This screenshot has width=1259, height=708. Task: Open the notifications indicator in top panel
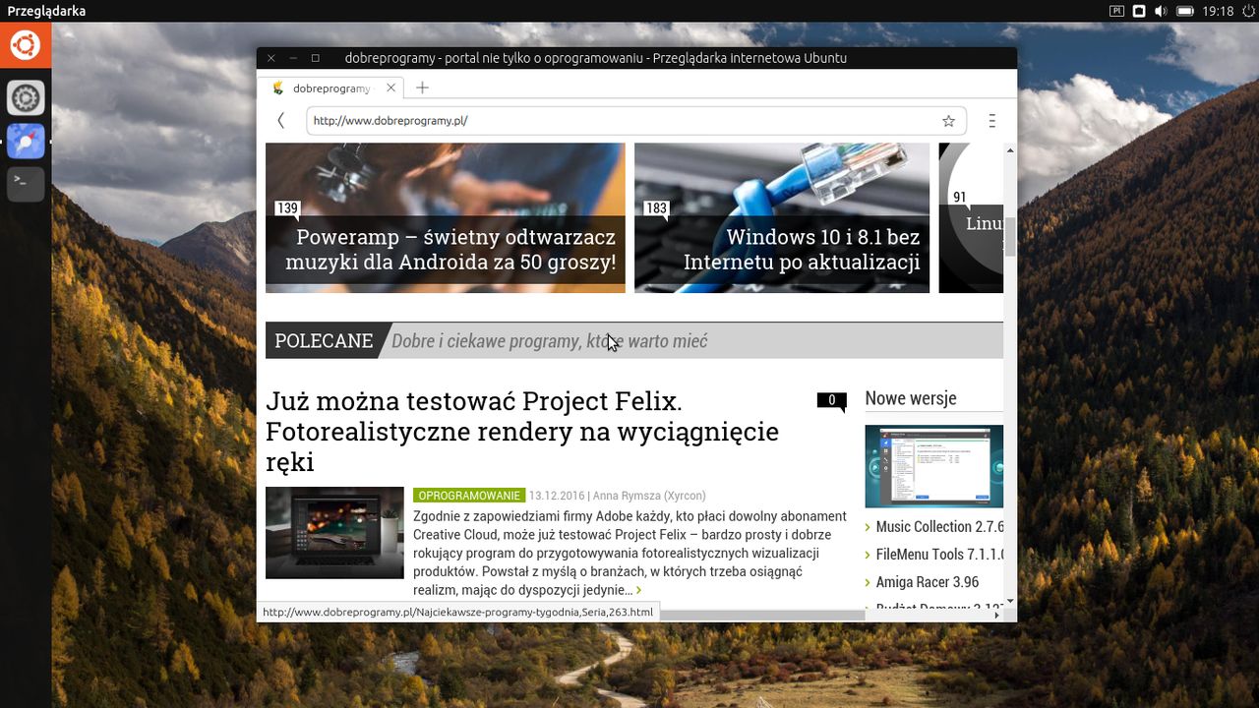[1139, 11]
